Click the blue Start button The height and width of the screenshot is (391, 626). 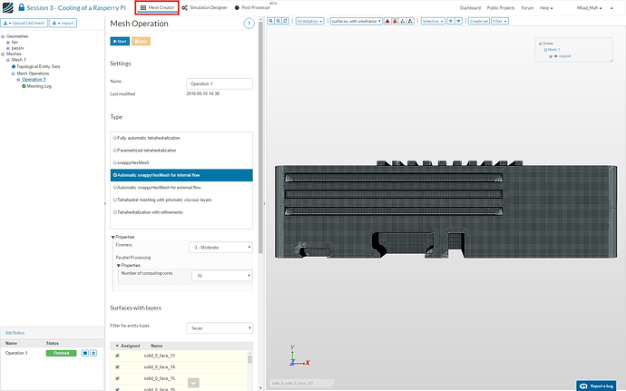point(119,42)
